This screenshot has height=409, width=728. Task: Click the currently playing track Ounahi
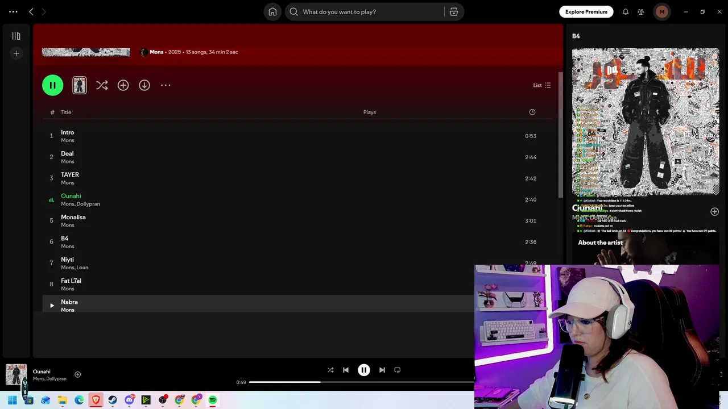tap(71, 196)
